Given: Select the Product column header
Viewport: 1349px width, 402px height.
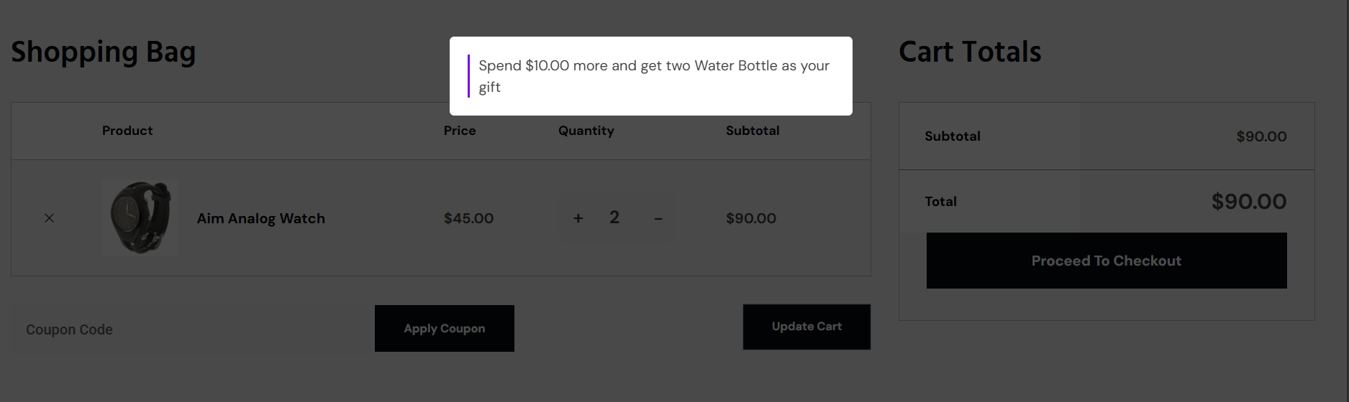Looking at the screenshot, I should click(x=127, y=131).
